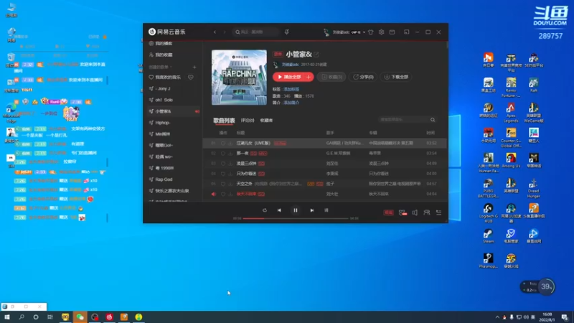This screenshot has height=323, width=574.
Task: Go back with the left navigation arrow
Action: tap(215, 32)
